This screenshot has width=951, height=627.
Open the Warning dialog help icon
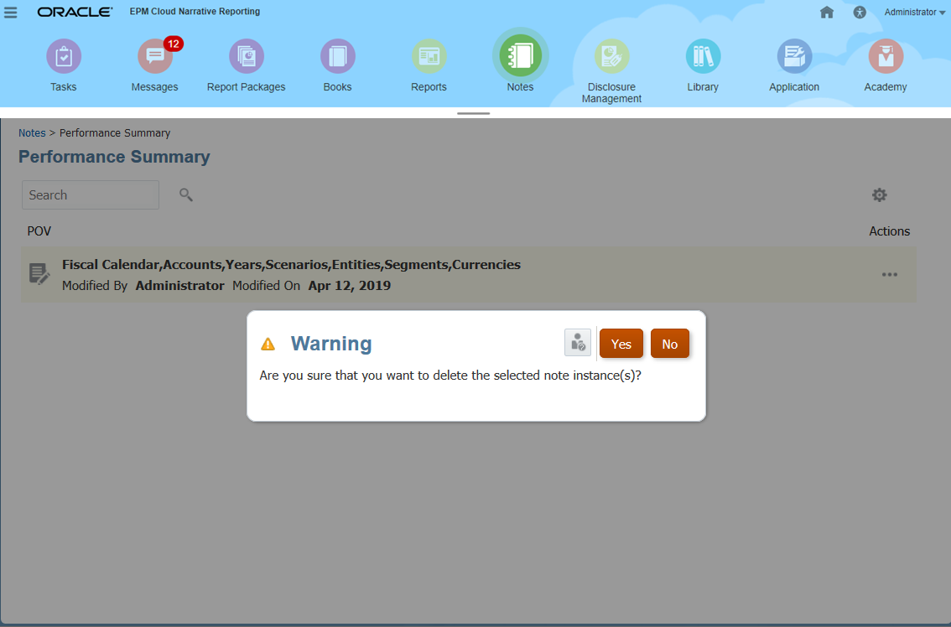tap(577, 343)
